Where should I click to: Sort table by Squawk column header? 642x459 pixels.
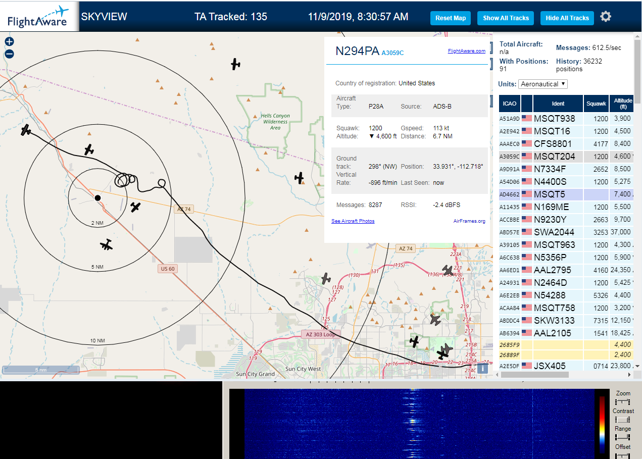tap(596, 103)
